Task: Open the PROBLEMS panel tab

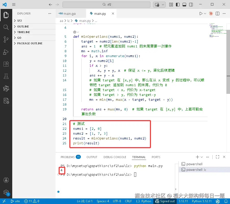Action: click(x=71, y=157)
